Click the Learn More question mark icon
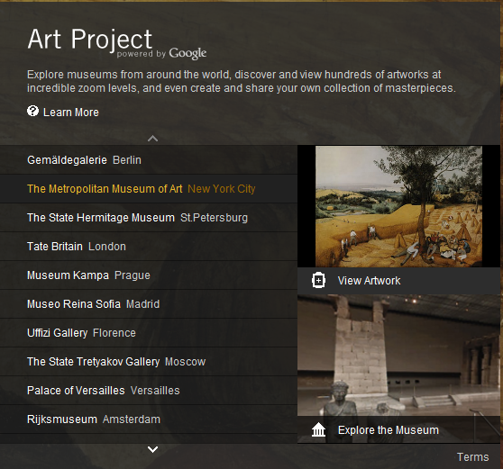Image resolution: width=503 pixels, height=469 pixels. click(32, 111)
